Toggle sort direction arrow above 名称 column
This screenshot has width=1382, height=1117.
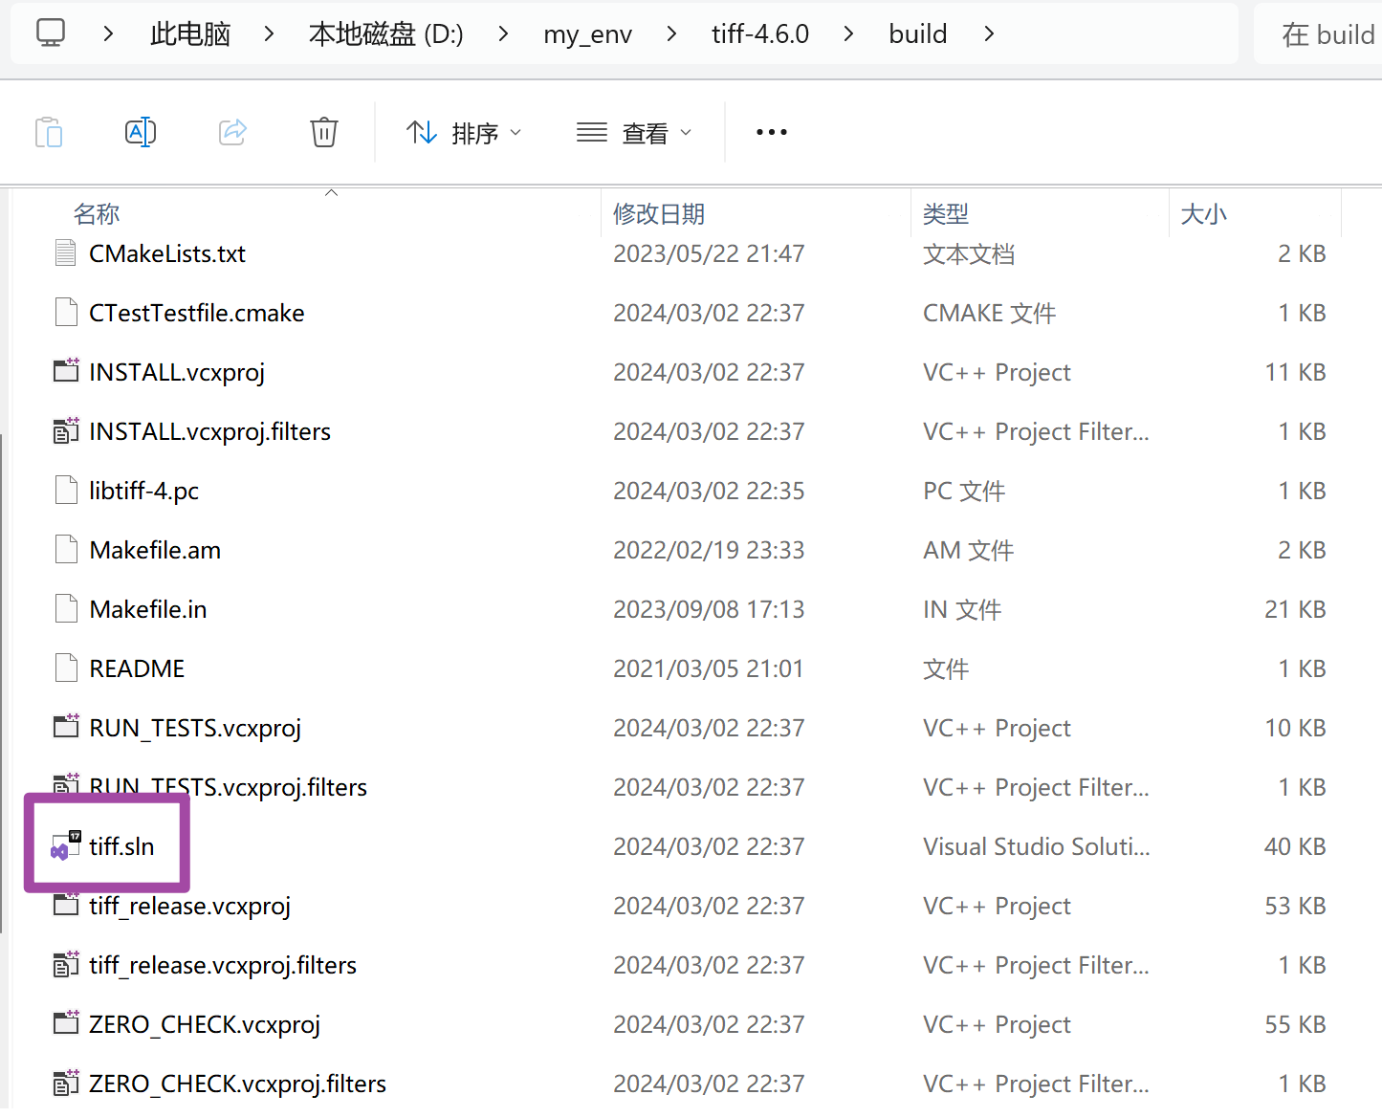coord(331,191)
